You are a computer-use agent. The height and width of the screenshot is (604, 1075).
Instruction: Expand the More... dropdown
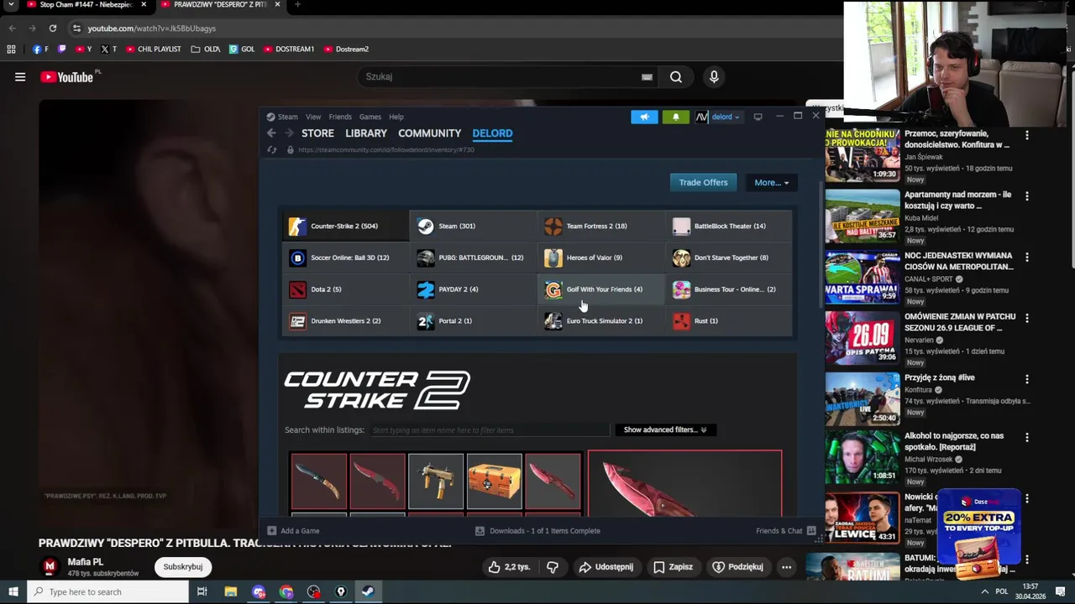(x=771, y=182)
